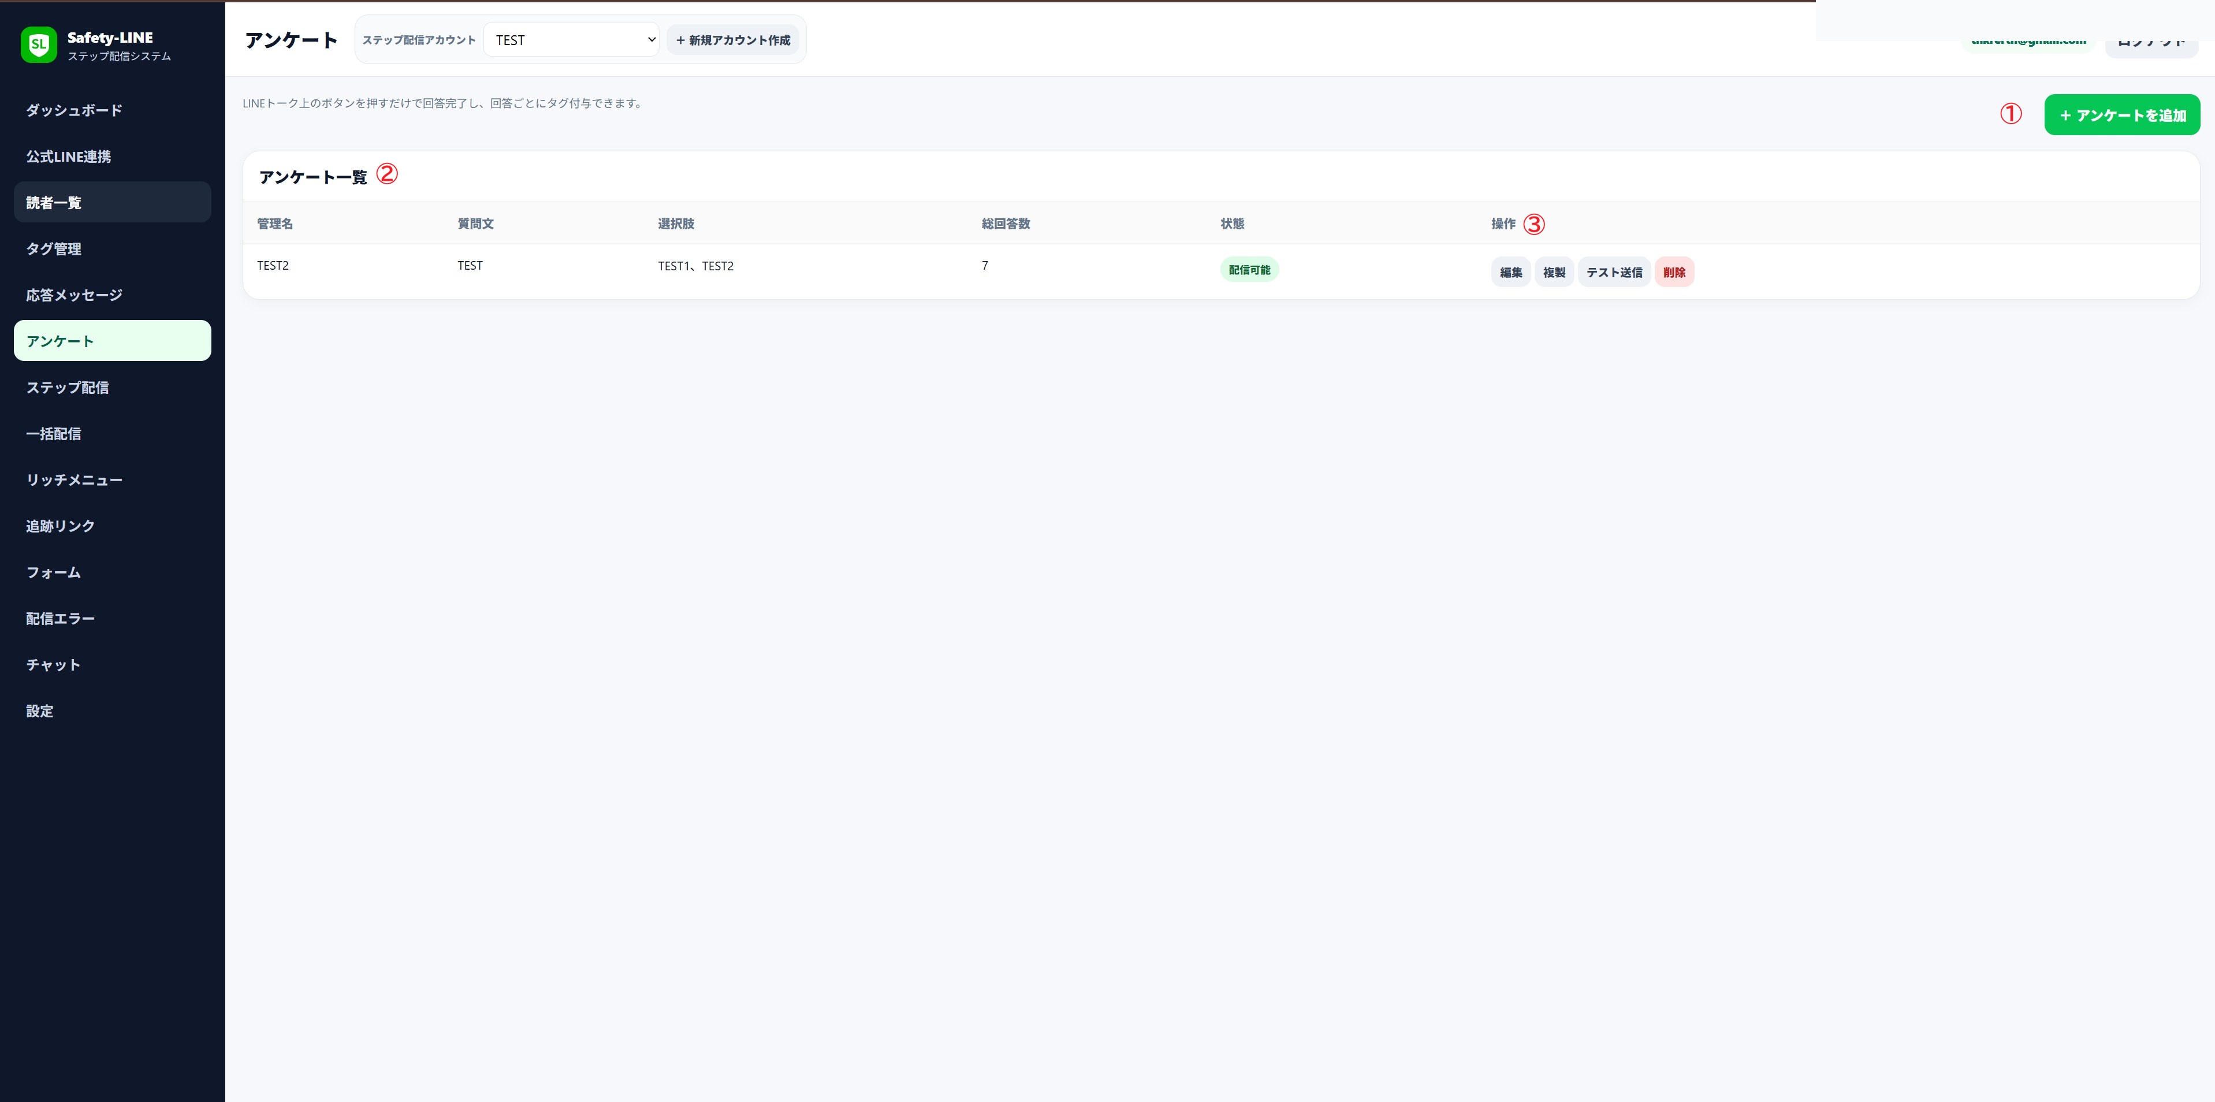Click the 配信可能 status badge
Viewport: 2215px width, 1102px height.
(1249, 270)
